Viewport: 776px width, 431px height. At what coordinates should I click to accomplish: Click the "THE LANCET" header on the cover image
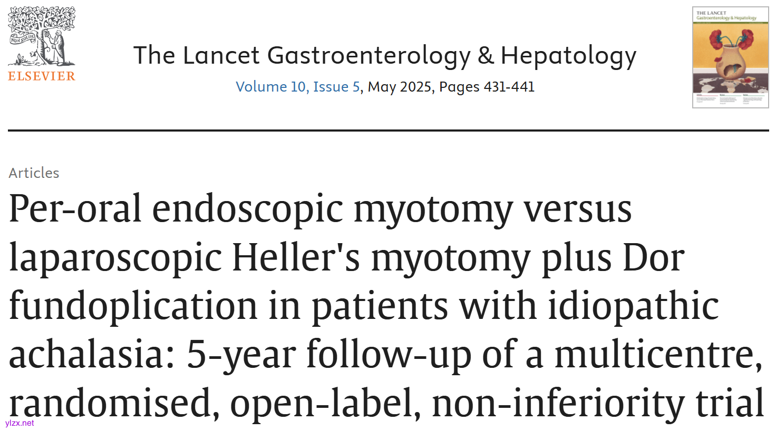pos(711,13)
